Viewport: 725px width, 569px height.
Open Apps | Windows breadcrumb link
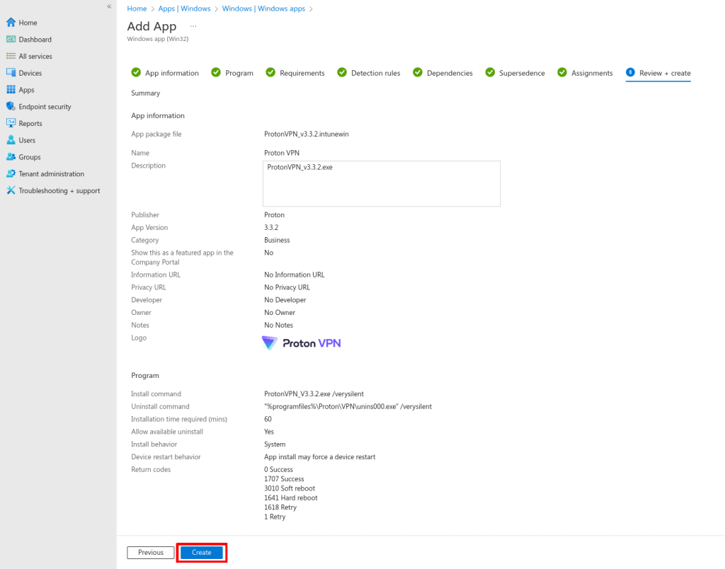[x=185, y=8]
